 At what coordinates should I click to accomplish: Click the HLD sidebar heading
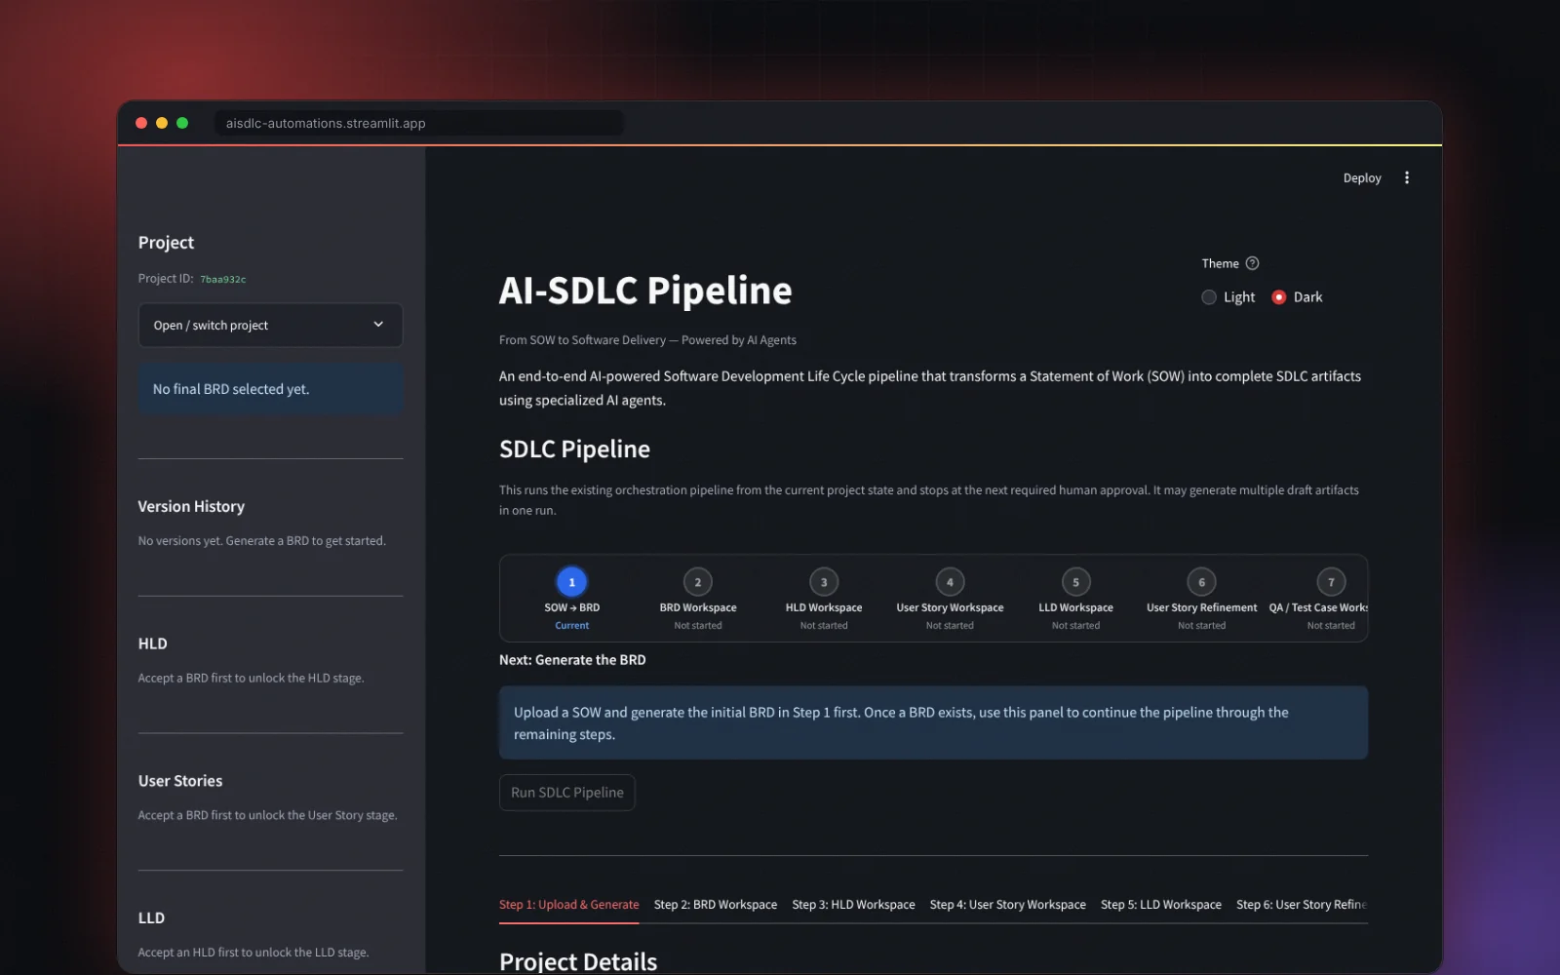click(152, 643)
